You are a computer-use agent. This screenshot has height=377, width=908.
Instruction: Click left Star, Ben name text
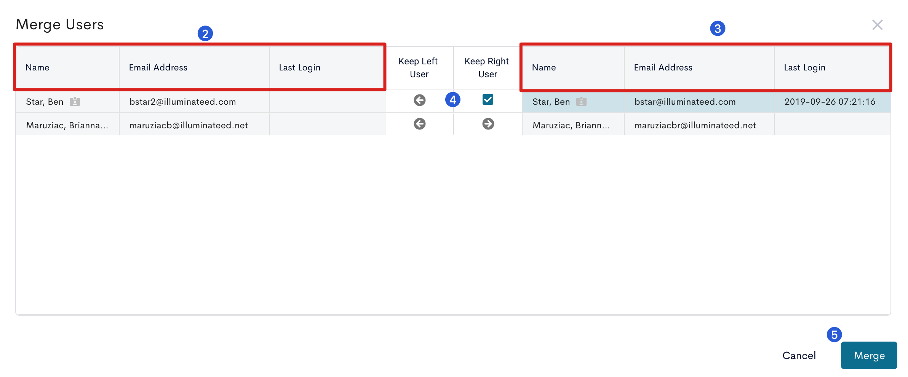click(x=45, y=102)
